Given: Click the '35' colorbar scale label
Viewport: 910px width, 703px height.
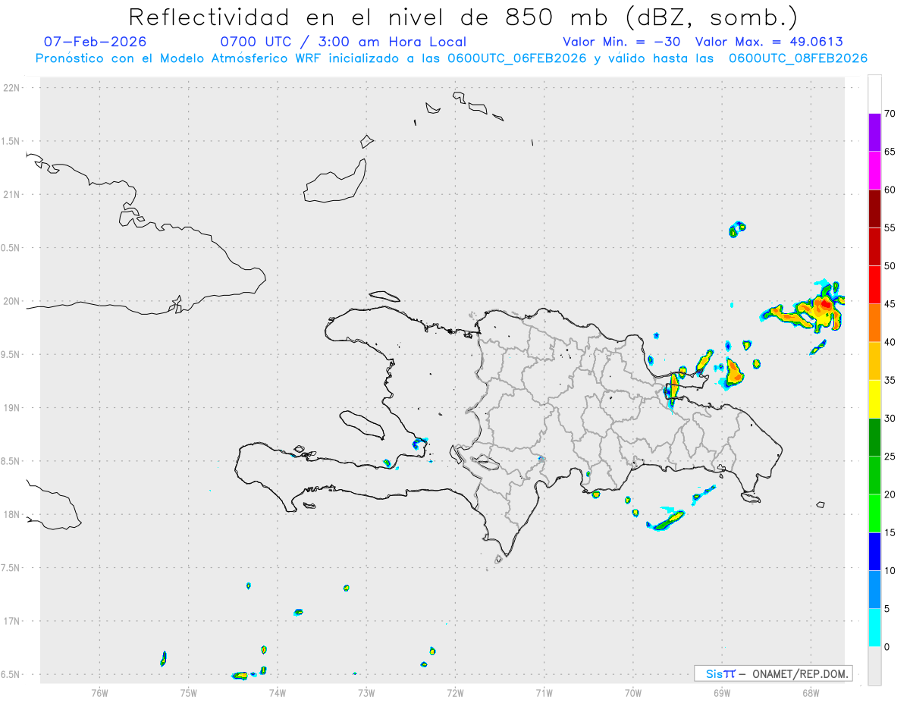Looking at the screenshot, I should 890,380.
